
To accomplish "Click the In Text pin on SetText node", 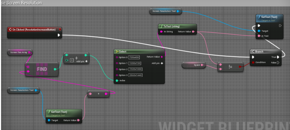I will tap(259, 36).
